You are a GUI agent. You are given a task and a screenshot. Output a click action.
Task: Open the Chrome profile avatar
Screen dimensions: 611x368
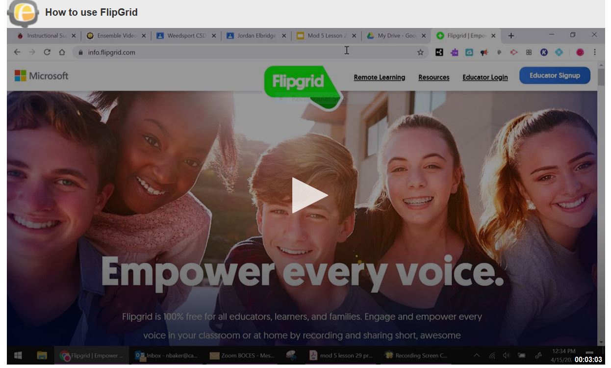[x=580, y=52]
